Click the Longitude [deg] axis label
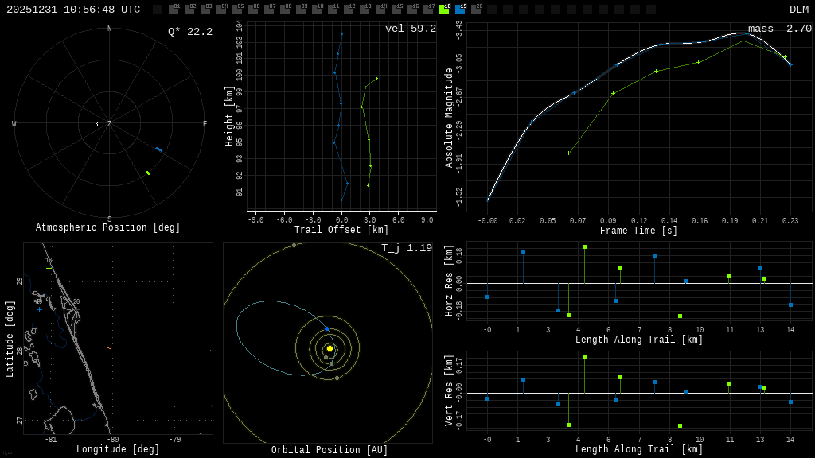815x458 pixels. click(118, 449)
